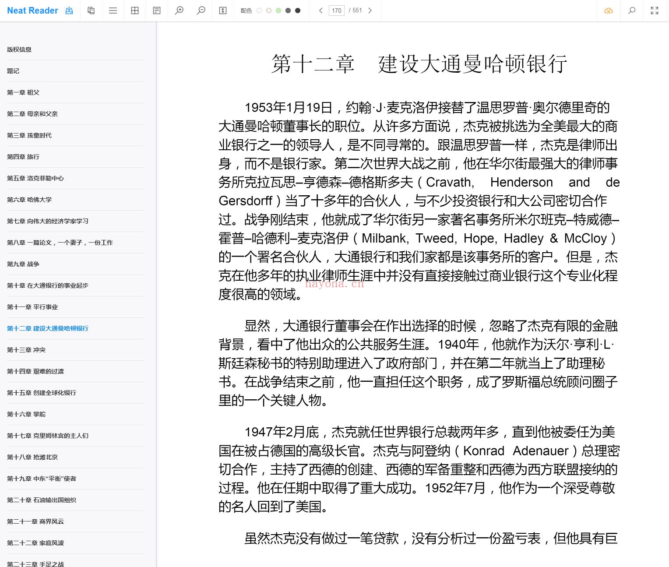
Task: Select the green color theme swatch
Action: coord(278,11)
